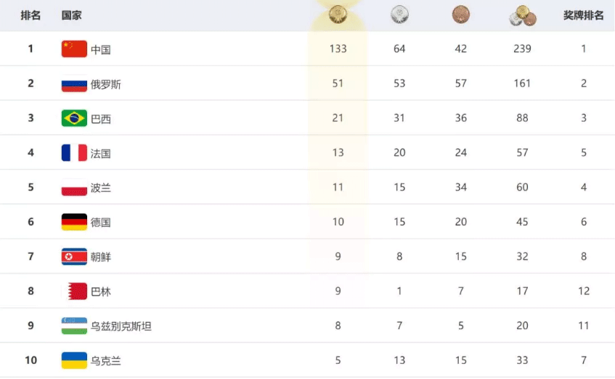Click the bronze medal column icon
This screenshot has height=379, width=615.
click(461, 14)
